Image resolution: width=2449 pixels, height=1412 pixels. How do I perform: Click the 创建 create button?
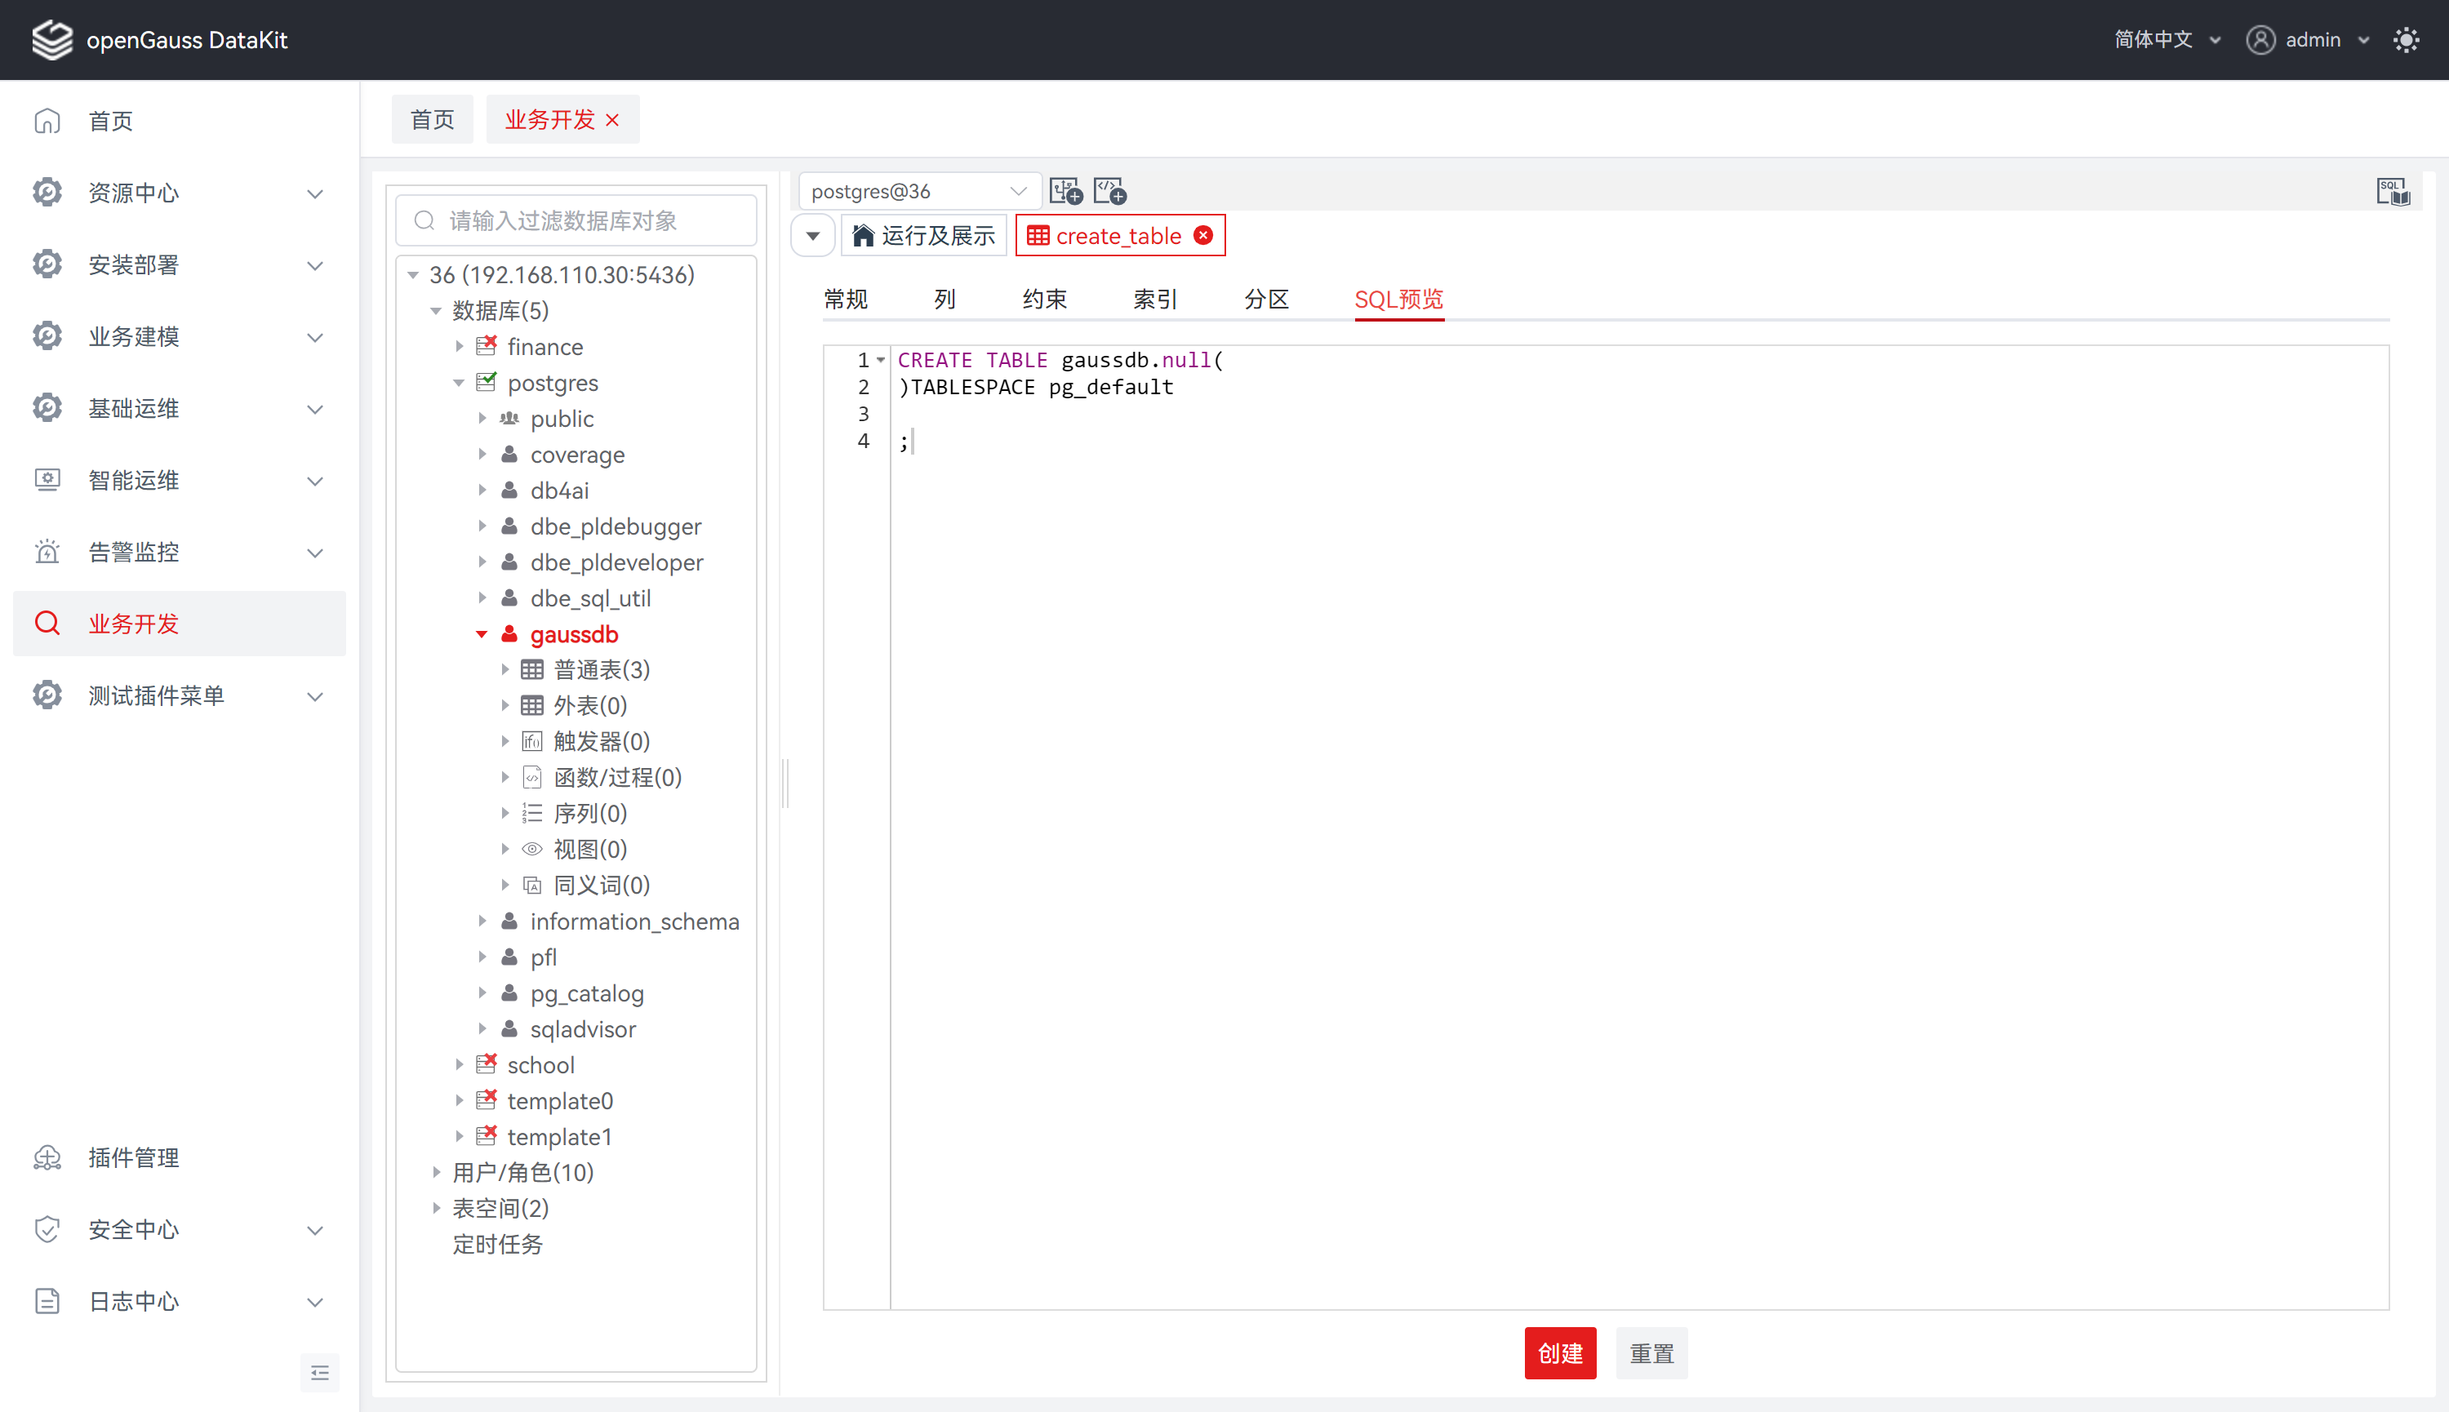pos(1558,1353)
